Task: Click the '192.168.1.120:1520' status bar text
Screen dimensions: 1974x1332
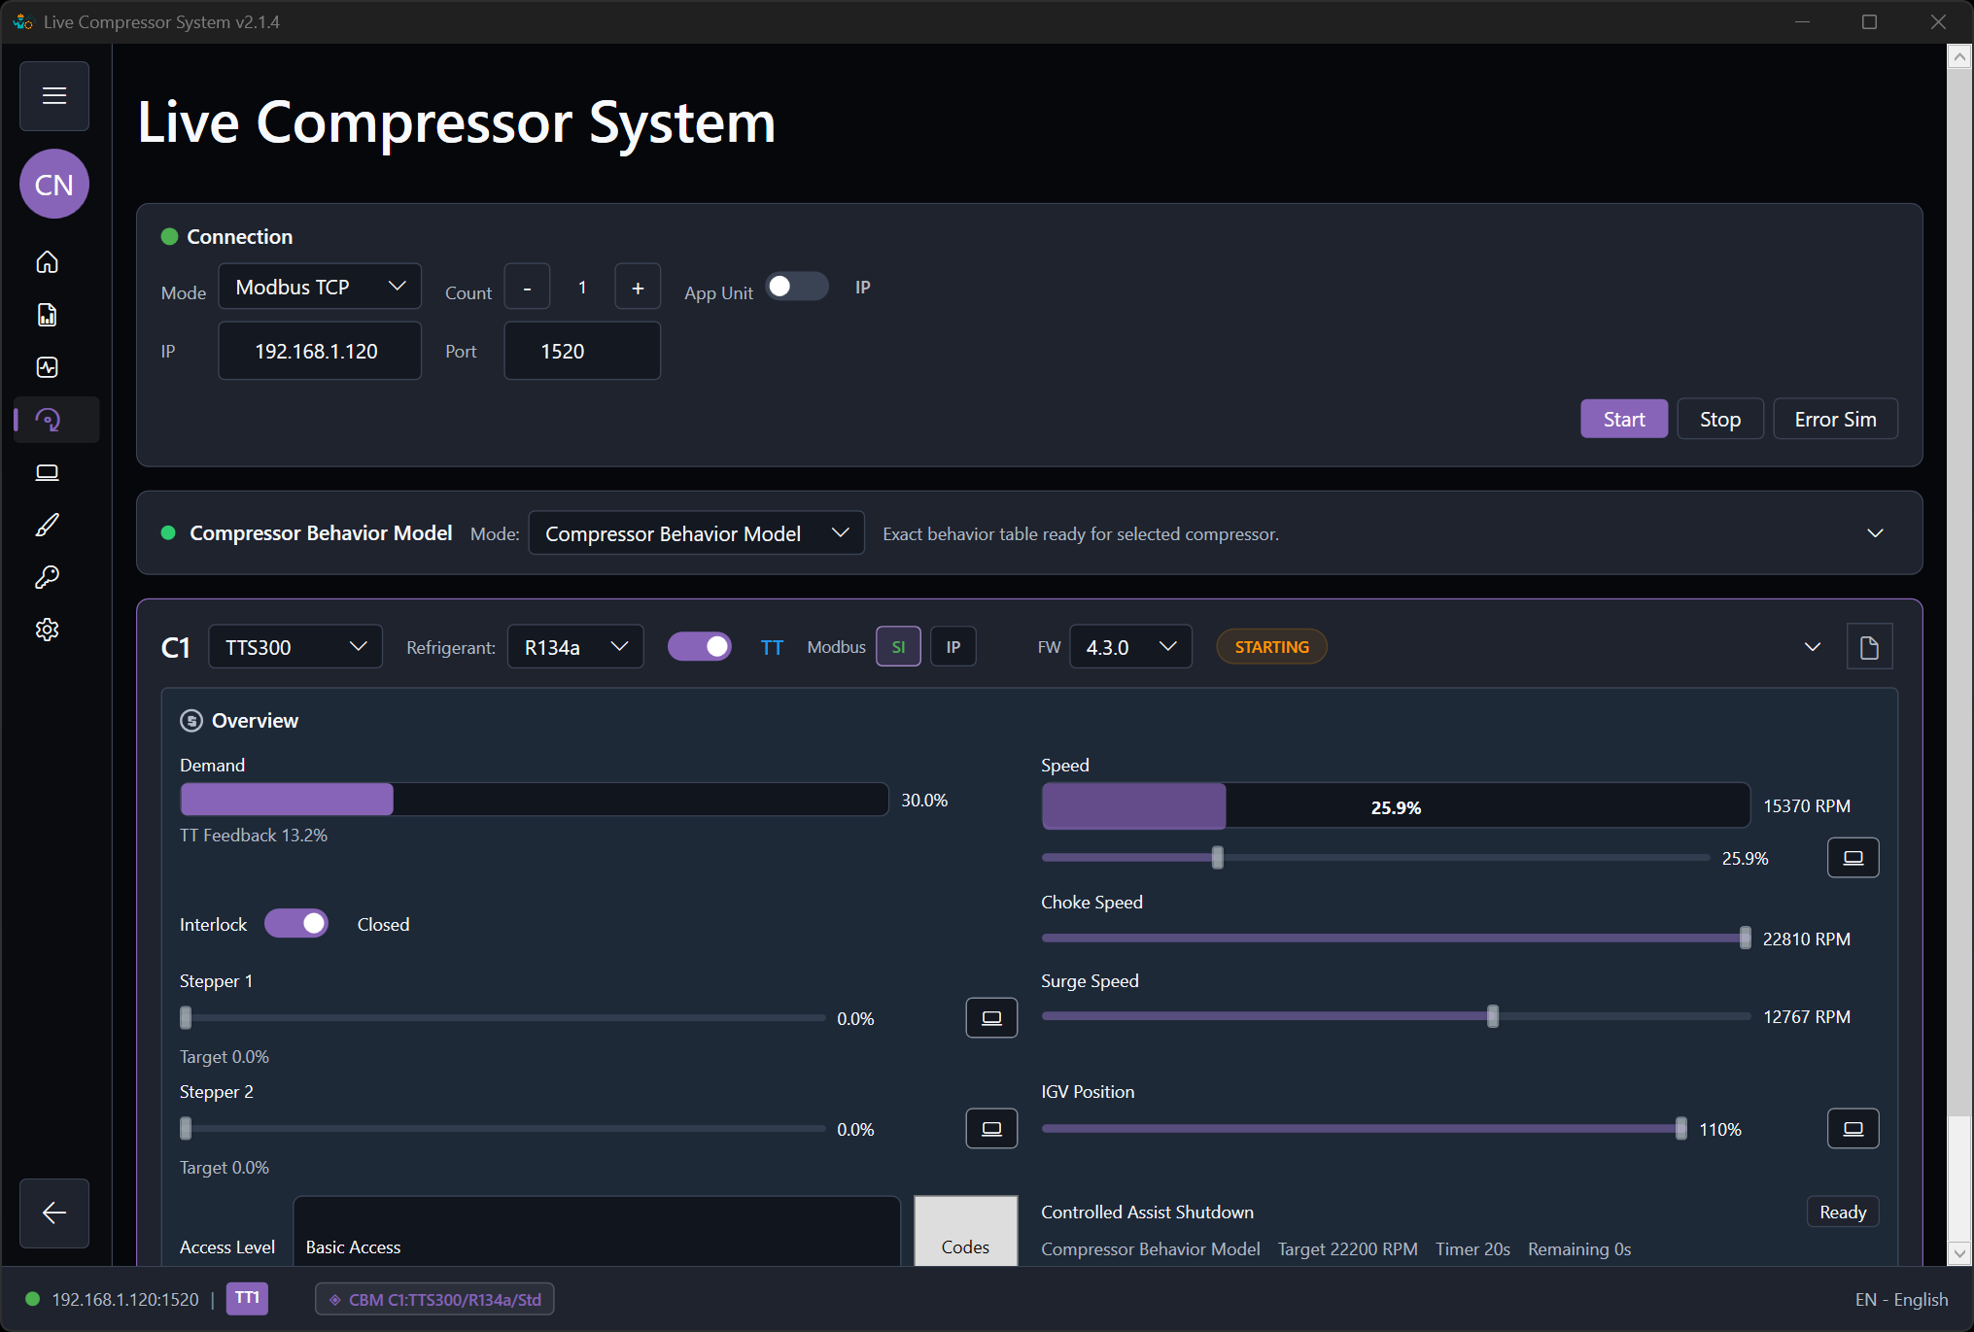Action: click(x=125, y=1300)
